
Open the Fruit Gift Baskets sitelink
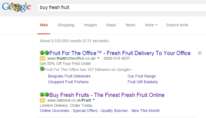143,82
